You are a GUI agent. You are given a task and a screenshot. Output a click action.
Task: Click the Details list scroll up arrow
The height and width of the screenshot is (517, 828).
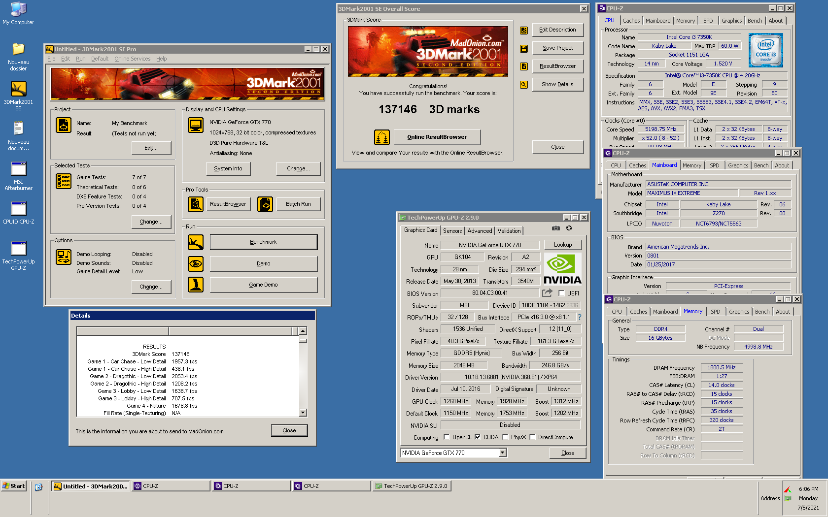pos(303,331)
